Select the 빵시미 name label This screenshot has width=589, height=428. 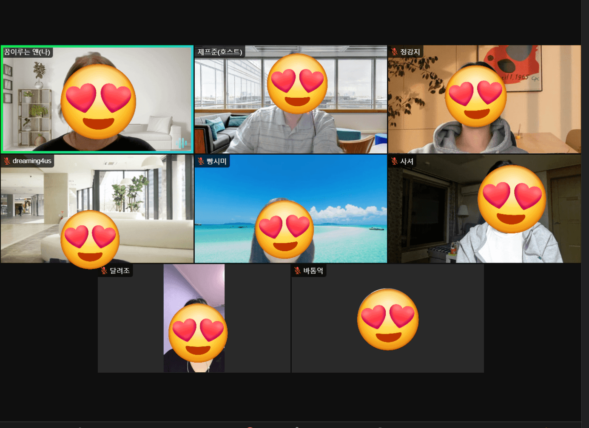point(216,161)
